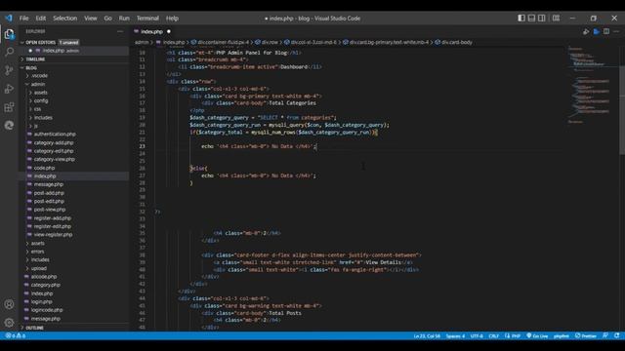Expand the upload folder
The height and width of the screenshot is (351, 625).
(39, 269)
